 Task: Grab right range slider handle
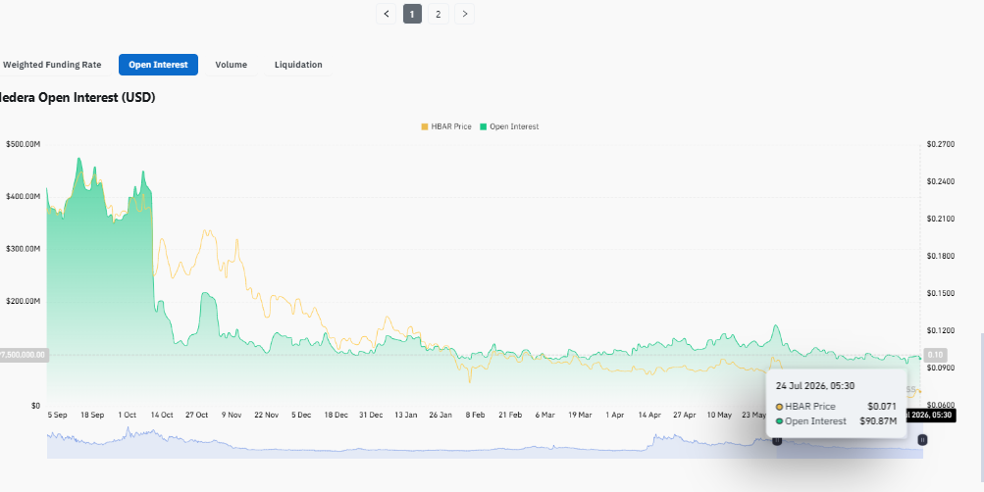[x=922, y=441]
